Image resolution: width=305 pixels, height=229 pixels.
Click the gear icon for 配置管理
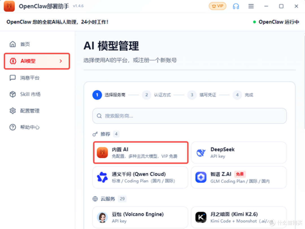pos(13,111)
